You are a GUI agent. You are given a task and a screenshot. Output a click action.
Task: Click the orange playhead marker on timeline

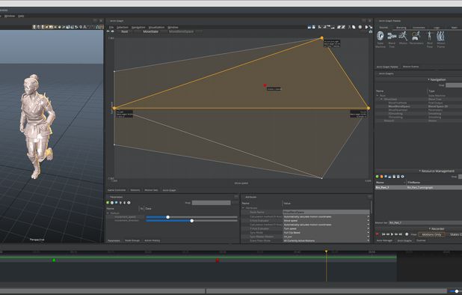[326, 252]
